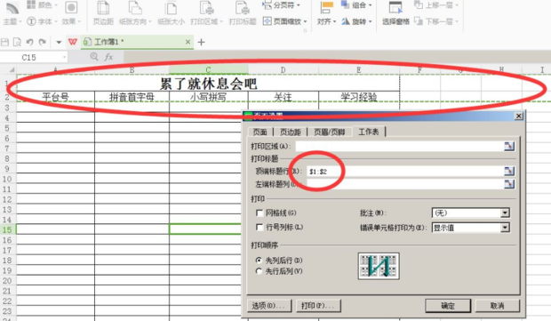The height and width of the screenshot is (321, 551).
Task: Select the 先列后行 radio button
Action: [259, 261]
